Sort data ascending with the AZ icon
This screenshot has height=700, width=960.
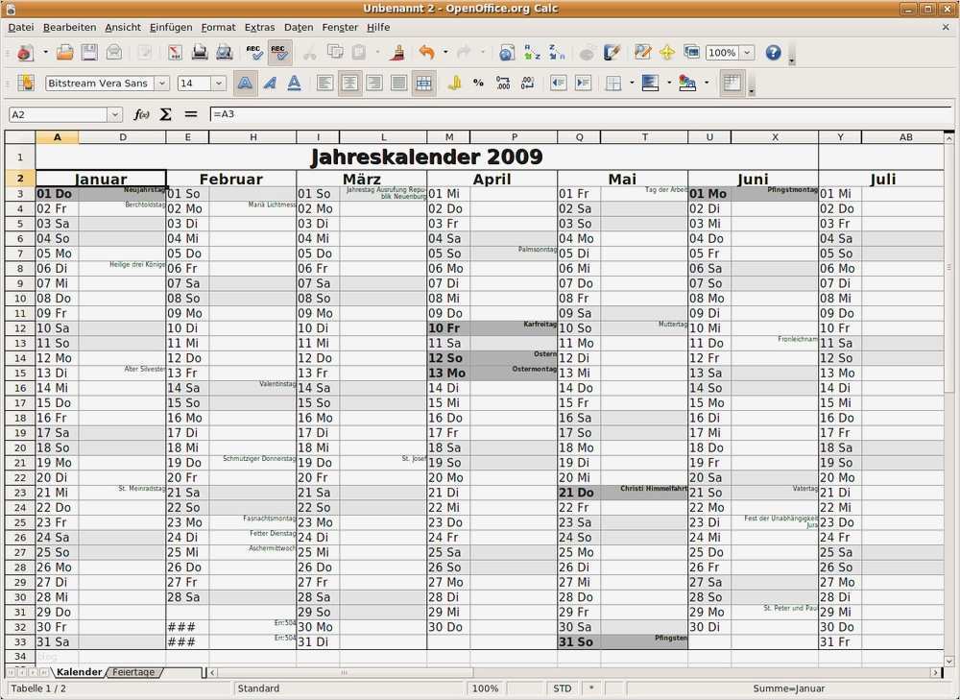click(x=530, y=53)
